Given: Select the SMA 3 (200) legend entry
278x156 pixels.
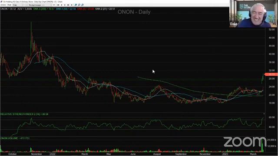Looking at the screenshot, I should tap(44, 9).
